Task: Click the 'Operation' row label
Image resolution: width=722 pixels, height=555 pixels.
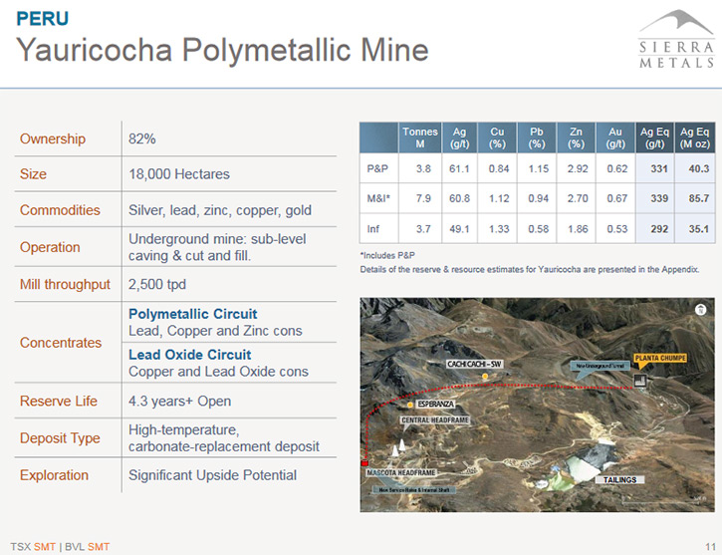Action: [x=50, y=247]
